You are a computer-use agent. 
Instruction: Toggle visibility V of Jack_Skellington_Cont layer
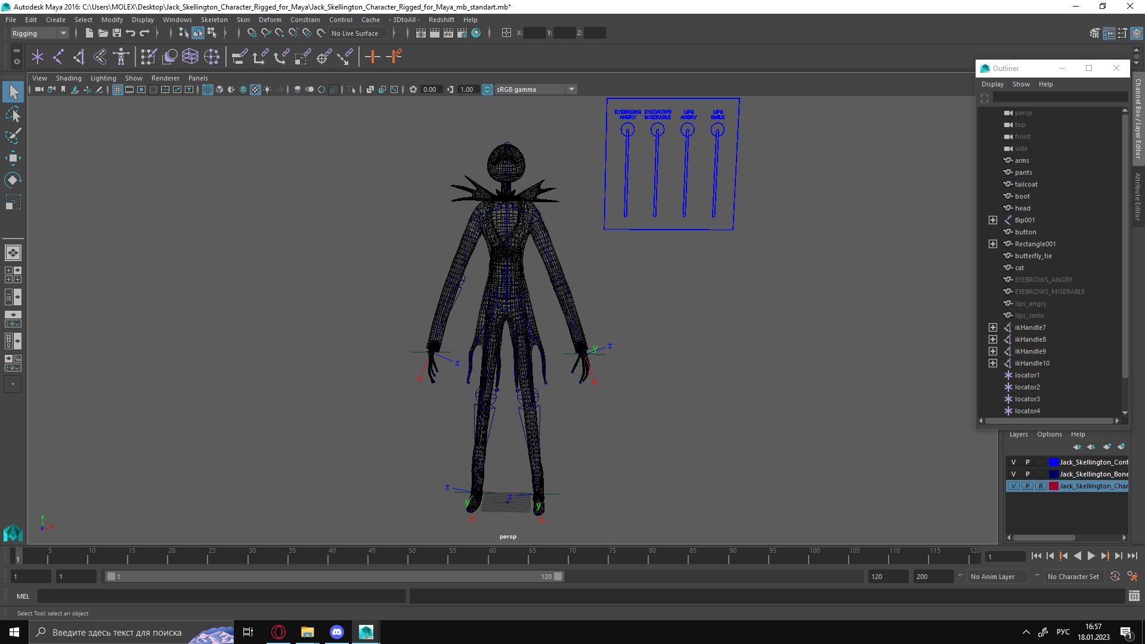[1013, 462]
